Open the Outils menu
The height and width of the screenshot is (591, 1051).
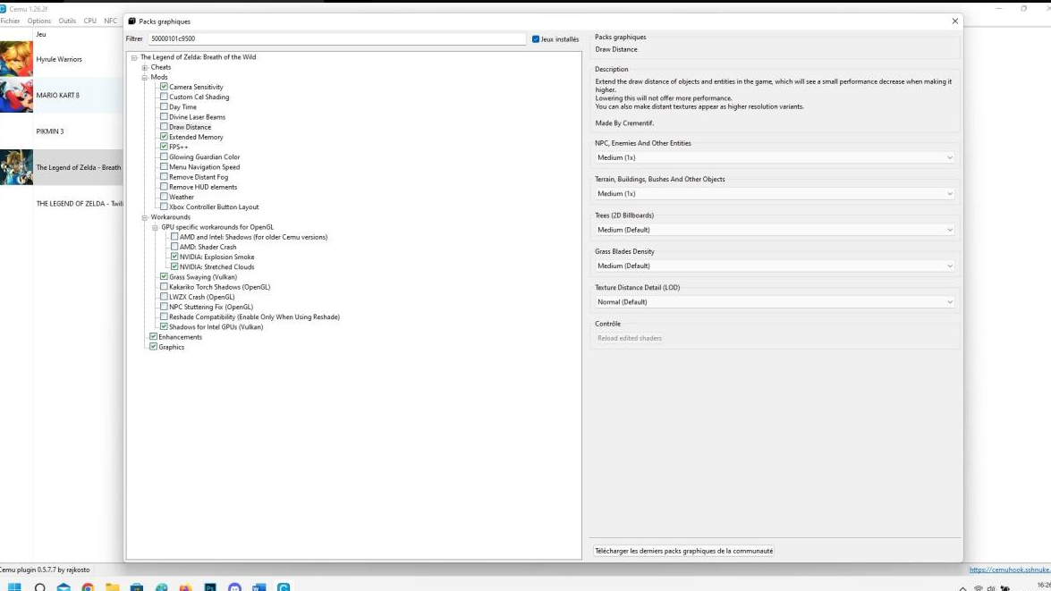[67, 21]
